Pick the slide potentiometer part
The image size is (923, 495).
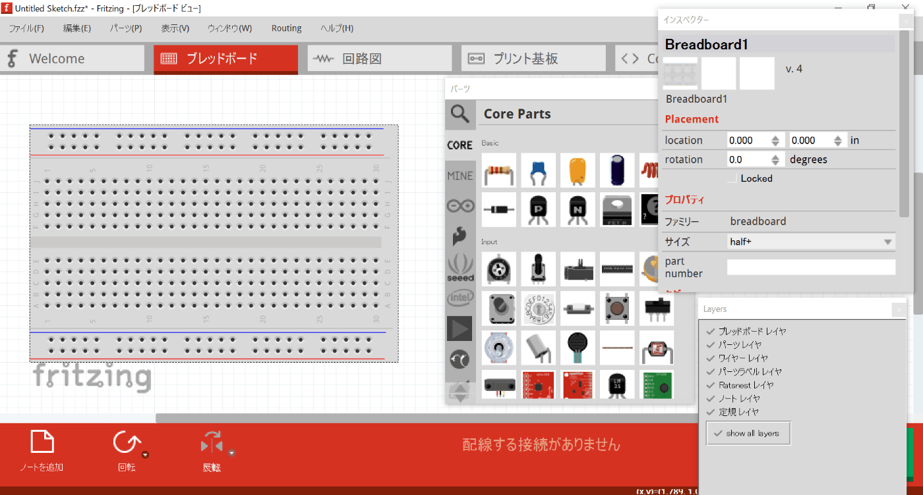pyautogui.click(x=578, y=269)
